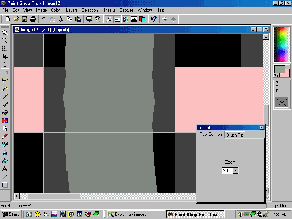
Task: Select the Freehand lasso tool
Action: tap(5, 81)
